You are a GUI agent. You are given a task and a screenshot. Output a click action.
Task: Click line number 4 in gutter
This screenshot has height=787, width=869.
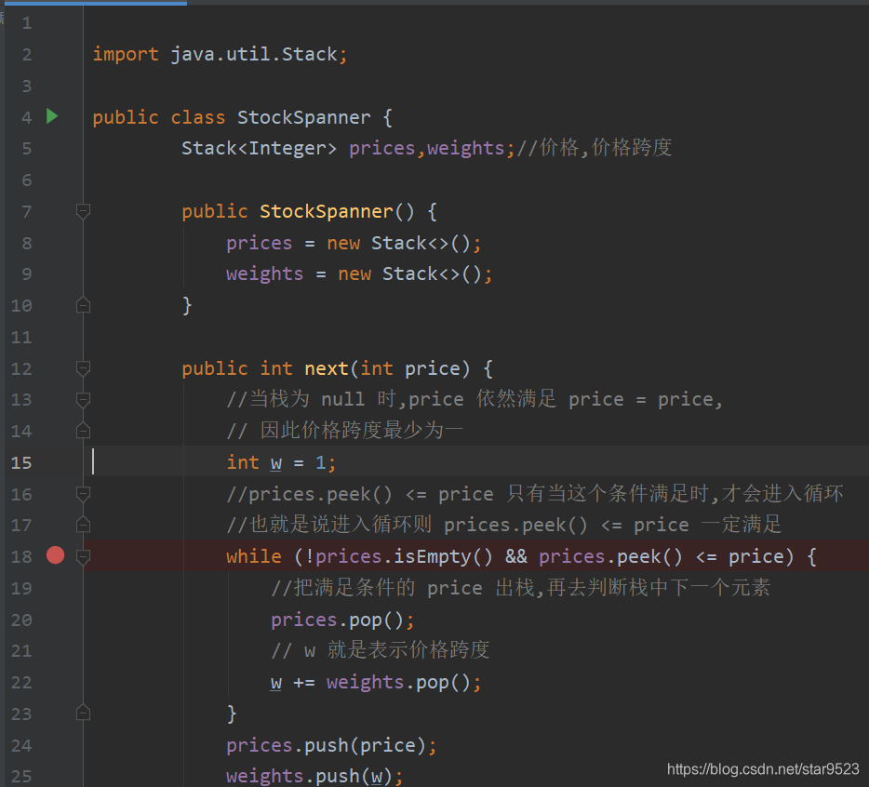27,117
